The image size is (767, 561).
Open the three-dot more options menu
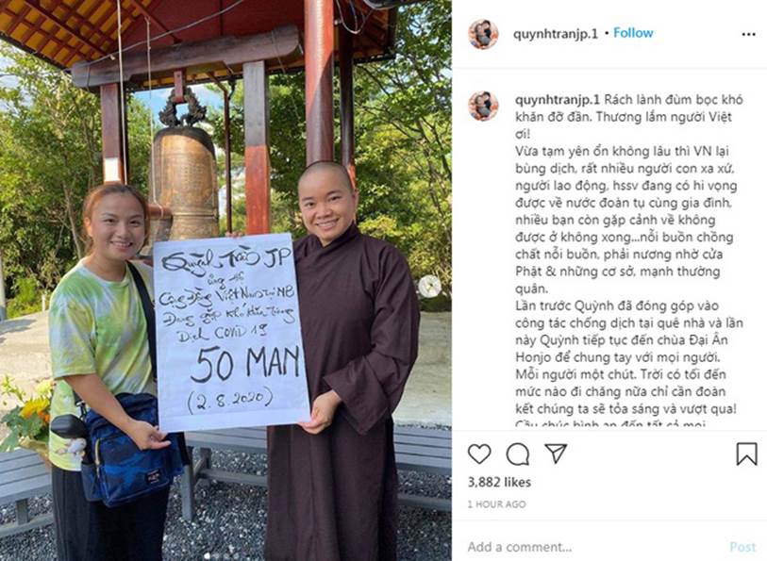tap(748, 34)
